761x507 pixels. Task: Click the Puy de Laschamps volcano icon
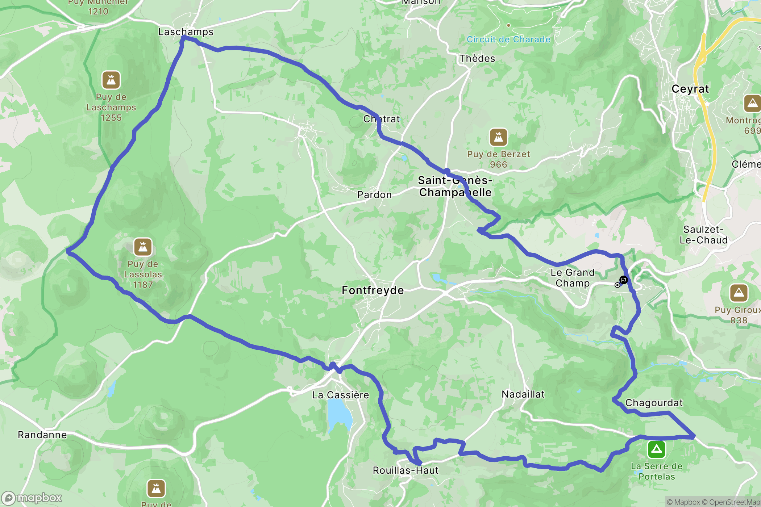point(111,80)
